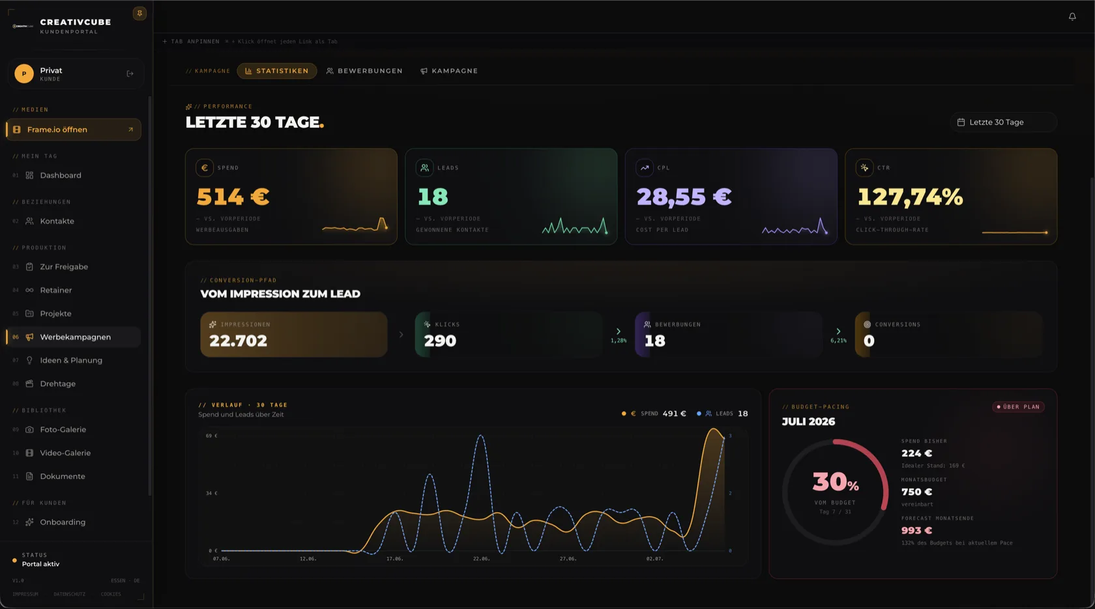Open Frame.io öffnen link
This screenshot has height=609, width=1095.
74,130
